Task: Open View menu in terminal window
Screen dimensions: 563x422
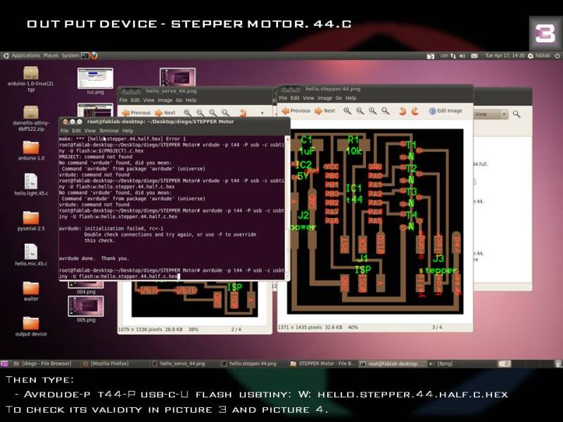Action: coord(90,131)
